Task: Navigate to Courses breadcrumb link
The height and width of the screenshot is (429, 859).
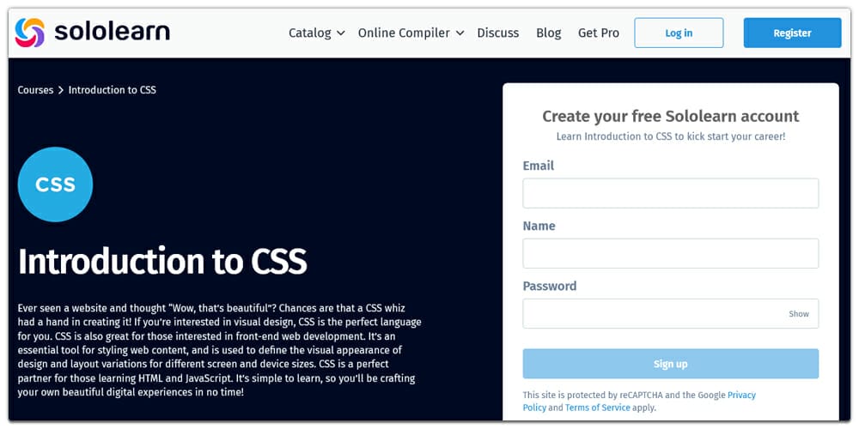Action: (35, 90)
